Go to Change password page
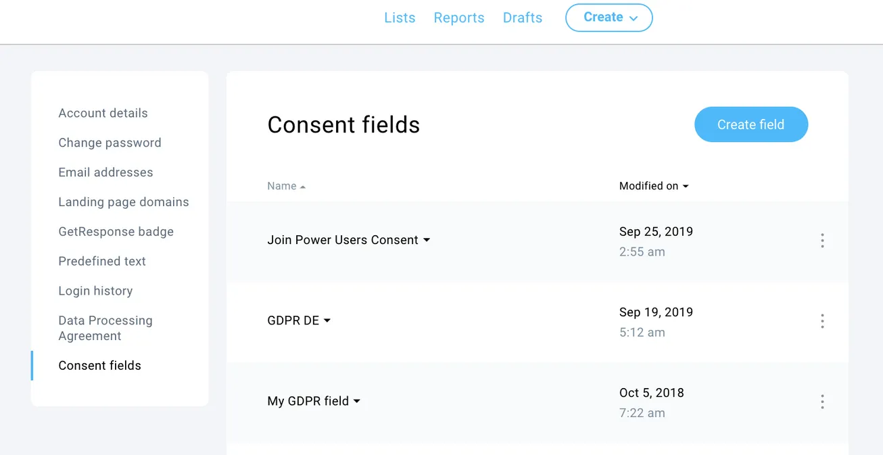This screenshot has height=455, width=883. coord(110,143)
